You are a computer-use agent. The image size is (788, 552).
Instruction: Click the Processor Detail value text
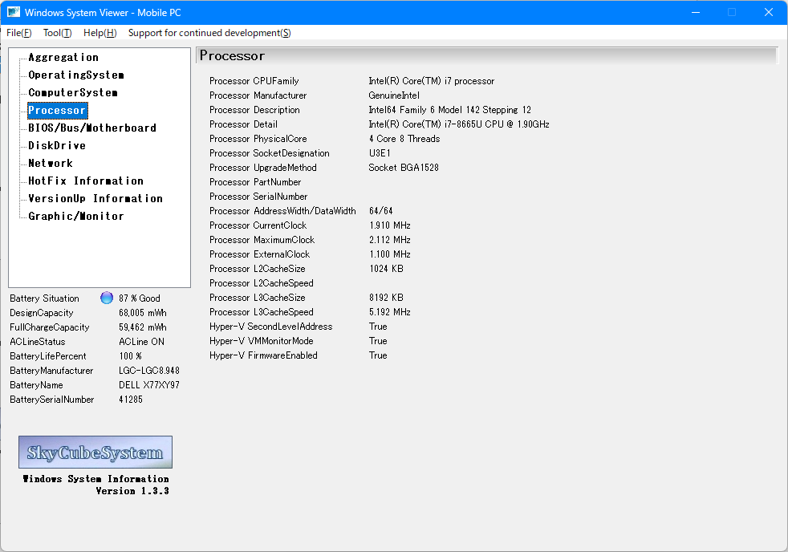[x=458, y=124]
